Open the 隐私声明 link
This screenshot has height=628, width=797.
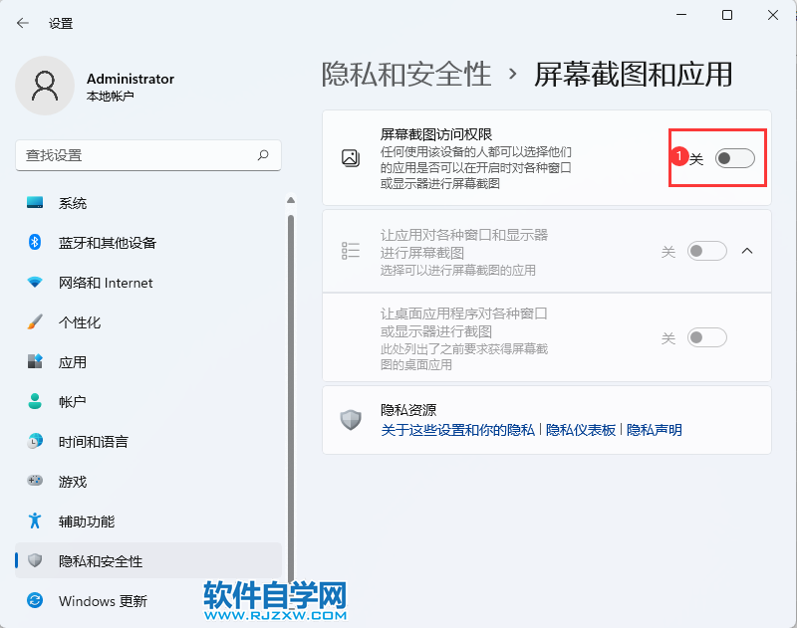point(655,430)
